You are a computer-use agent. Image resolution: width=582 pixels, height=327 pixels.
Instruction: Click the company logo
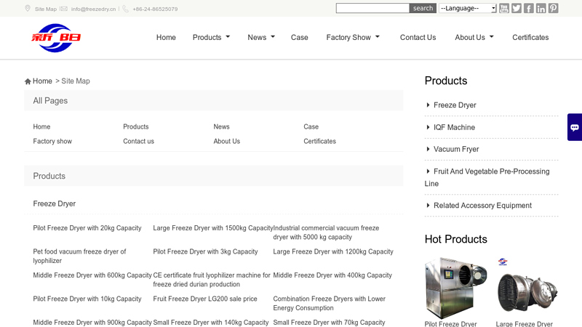pos(56,38)
